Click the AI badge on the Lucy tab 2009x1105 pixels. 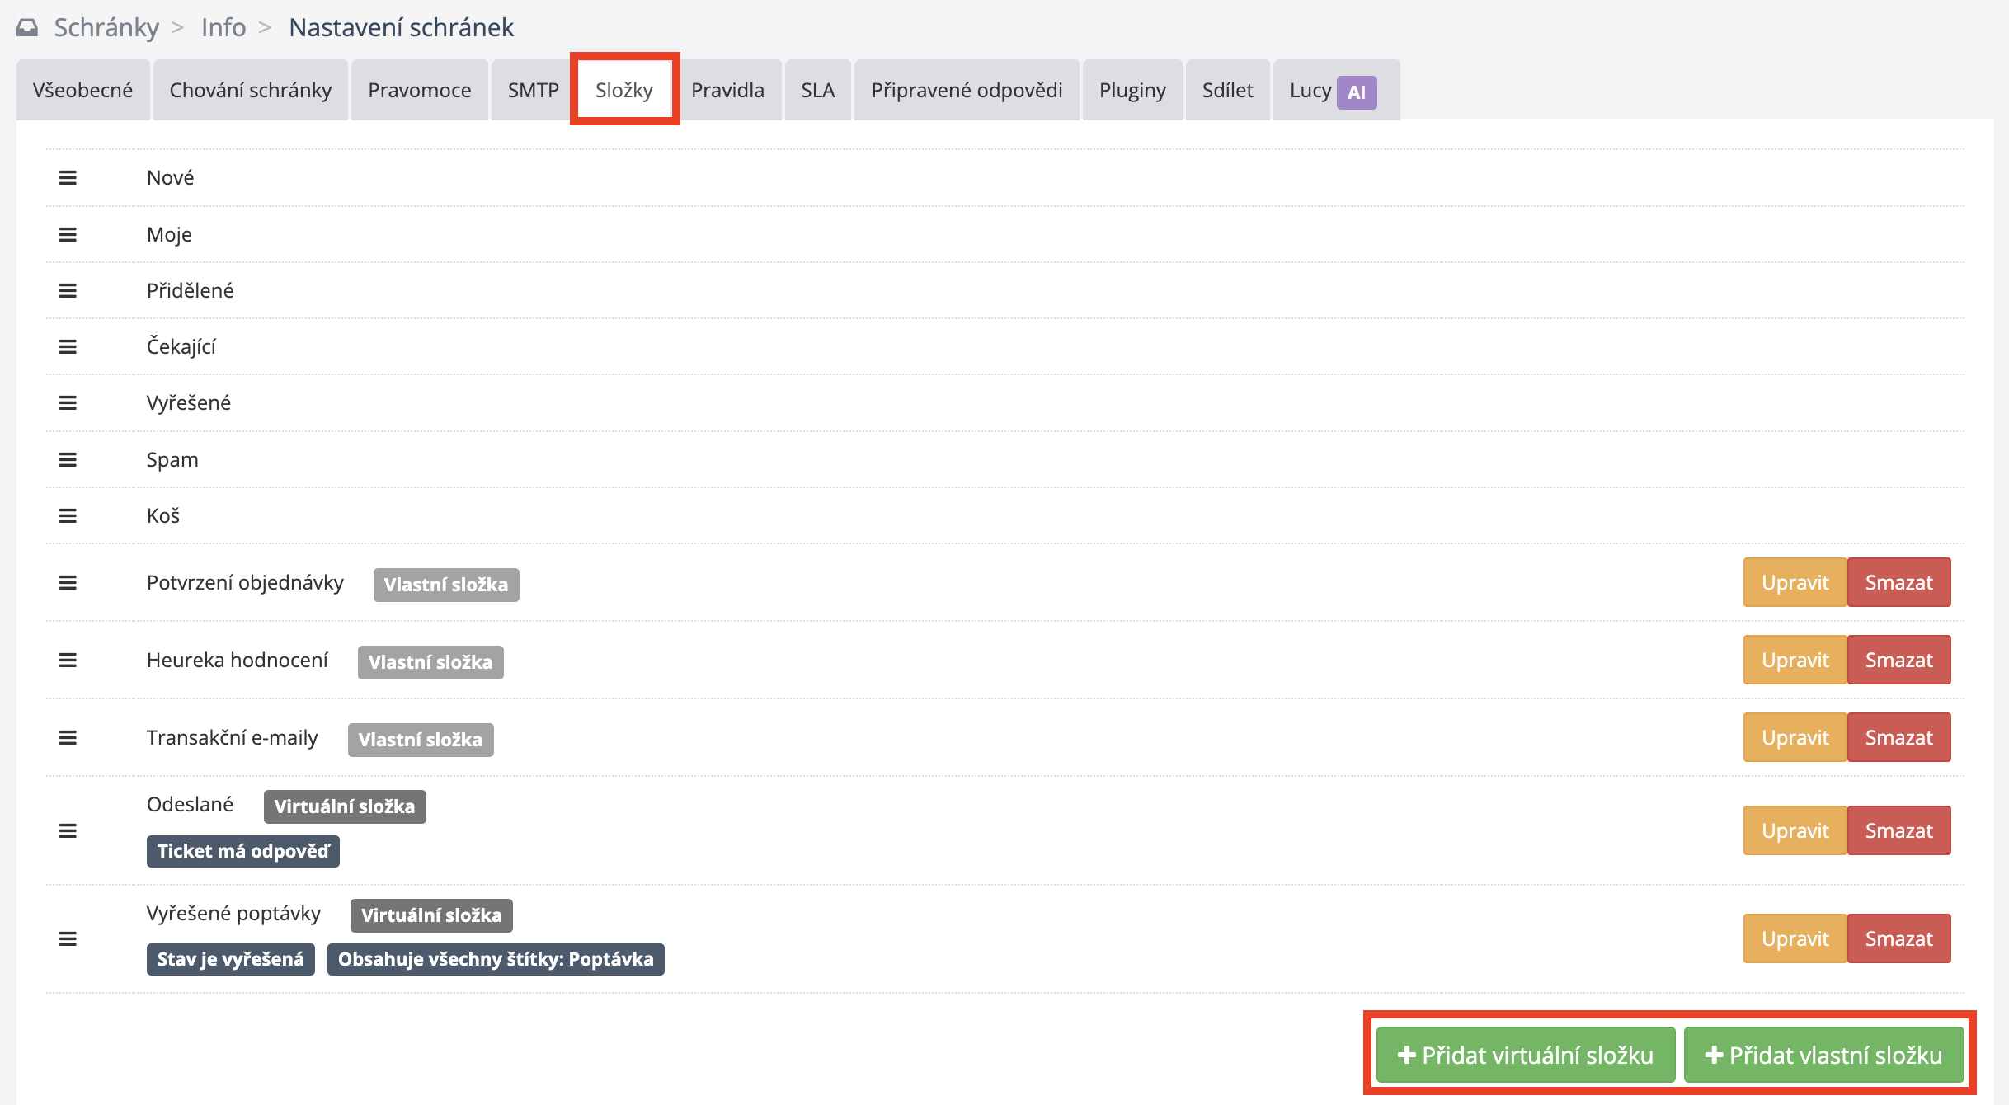1356,92
